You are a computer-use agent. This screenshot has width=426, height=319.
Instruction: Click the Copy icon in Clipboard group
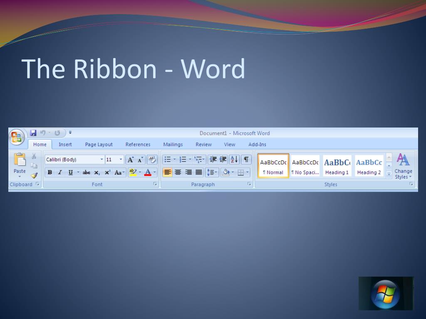(x=34, y=165)
